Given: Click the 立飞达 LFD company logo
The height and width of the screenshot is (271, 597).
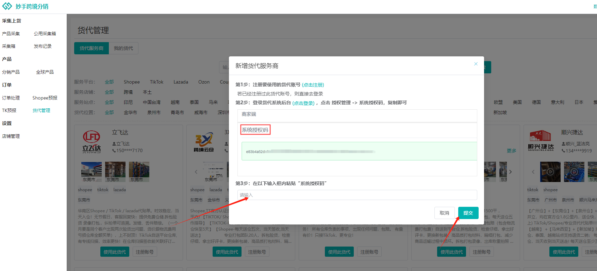Looking at the screenshot, I should 92,141.
